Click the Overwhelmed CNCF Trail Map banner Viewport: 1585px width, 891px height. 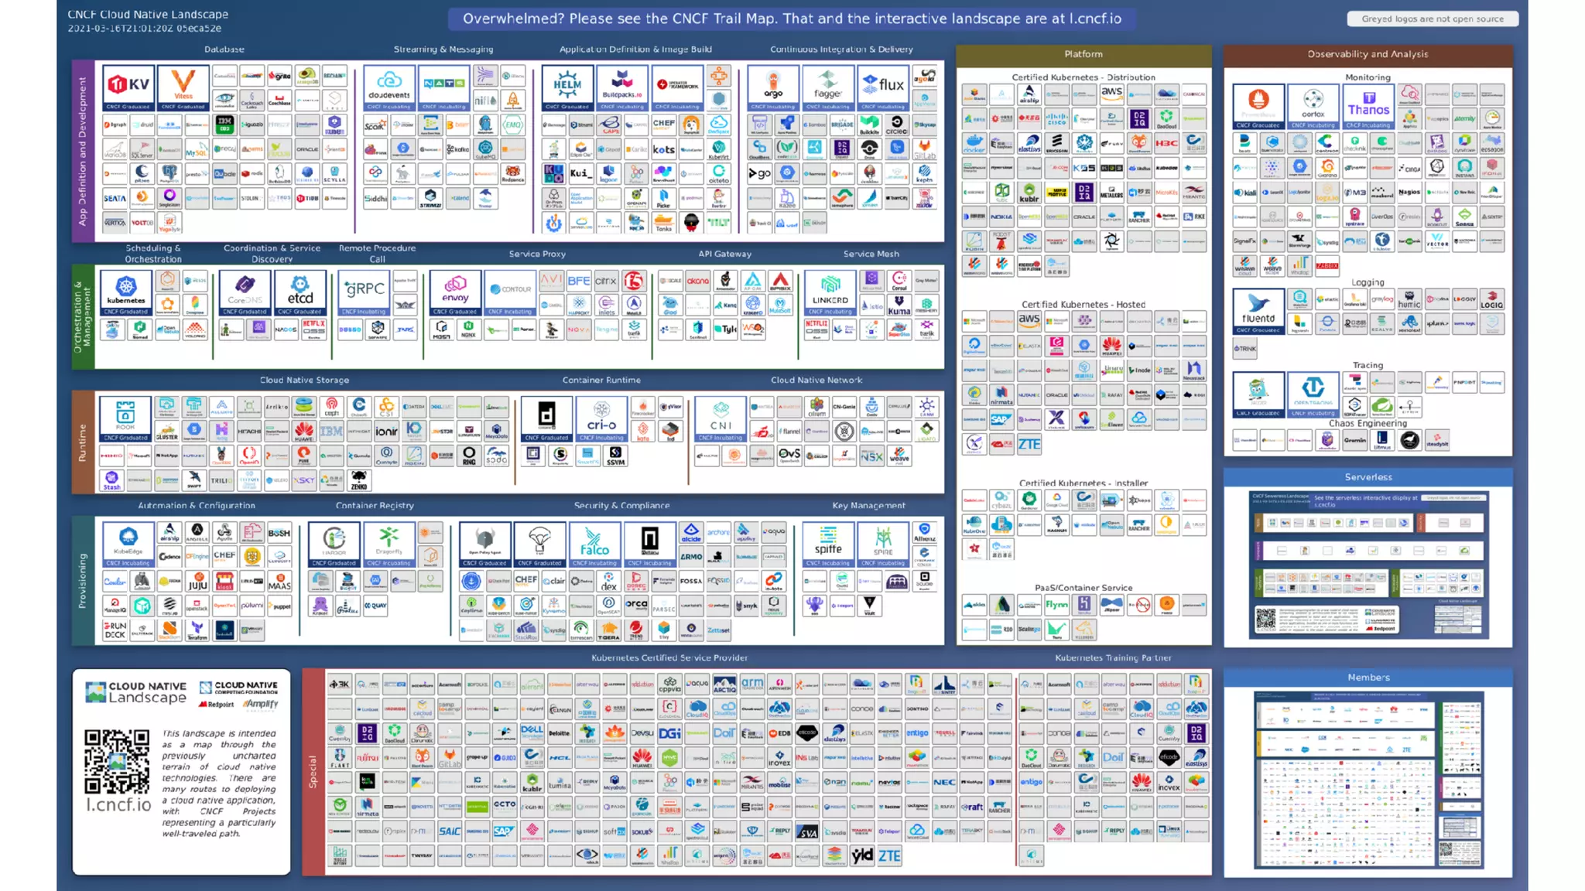pyautogui.click(x=791, y=19)
